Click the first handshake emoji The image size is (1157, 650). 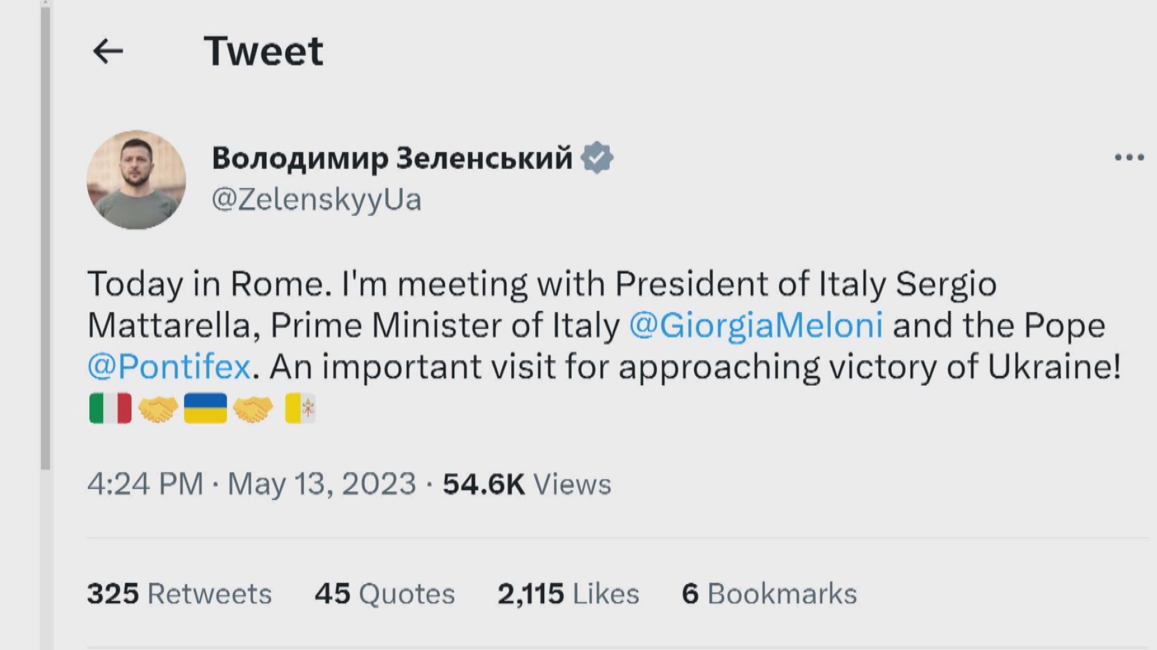(158, 409)
